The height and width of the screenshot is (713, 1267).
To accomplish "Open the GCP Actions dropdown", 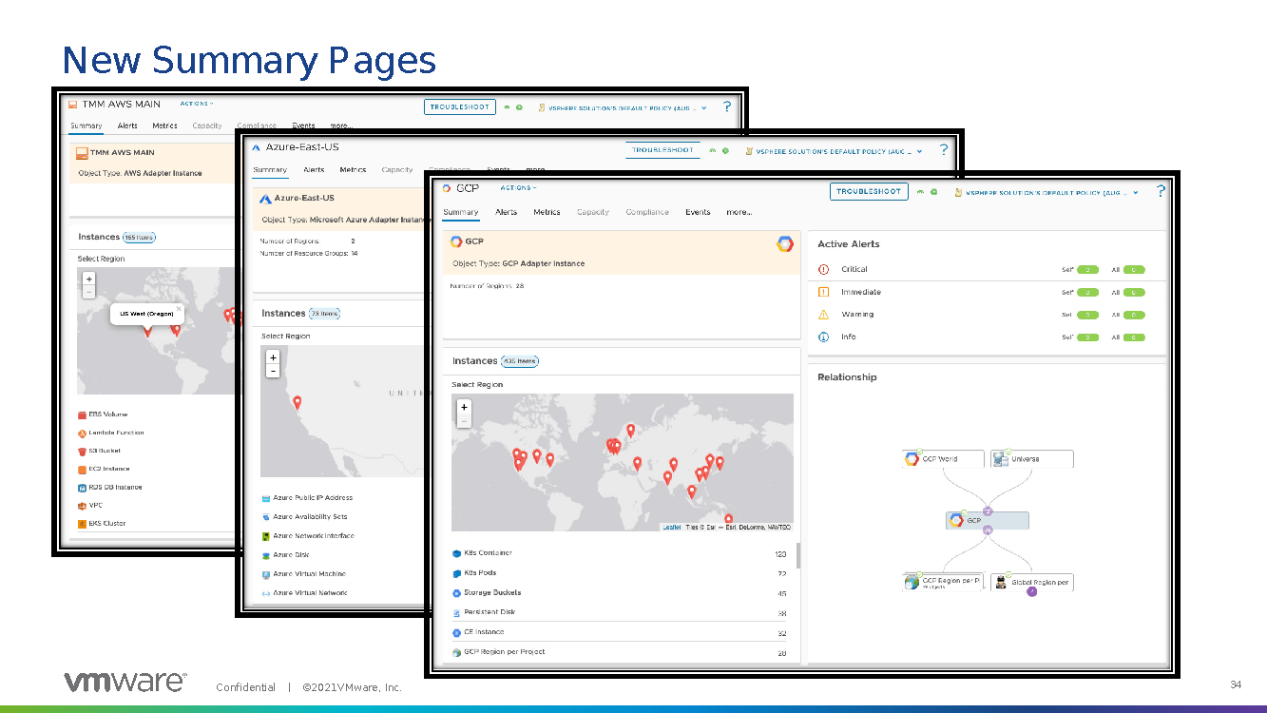I will [x=518, y=188].
